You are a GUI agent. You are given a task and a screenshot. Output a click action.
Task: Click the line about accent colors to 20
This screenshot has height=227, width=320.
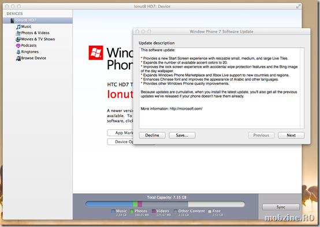(x=184, y=62)
